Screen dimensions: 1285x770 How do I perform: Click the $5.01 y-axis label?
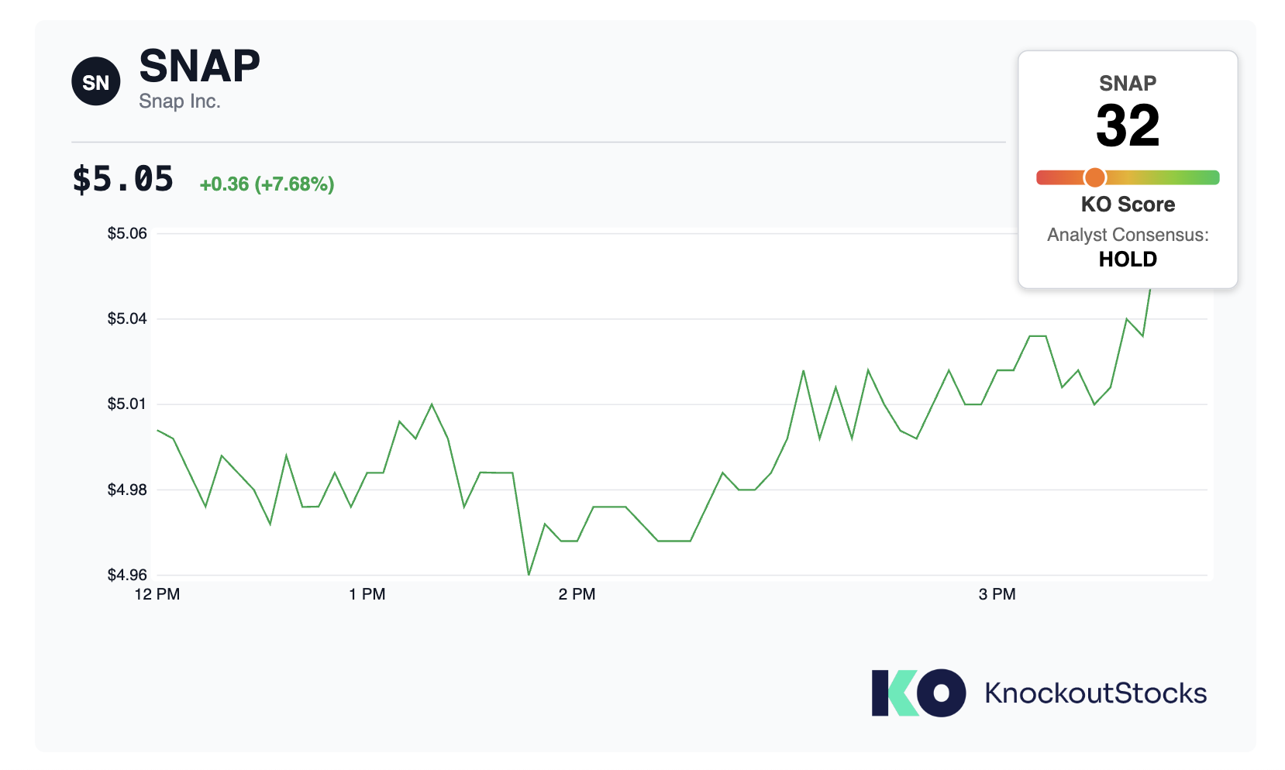(127, 404)
